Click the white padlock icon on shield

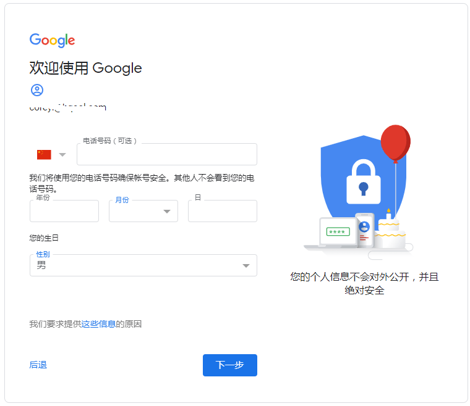click(x=364, y=182)
